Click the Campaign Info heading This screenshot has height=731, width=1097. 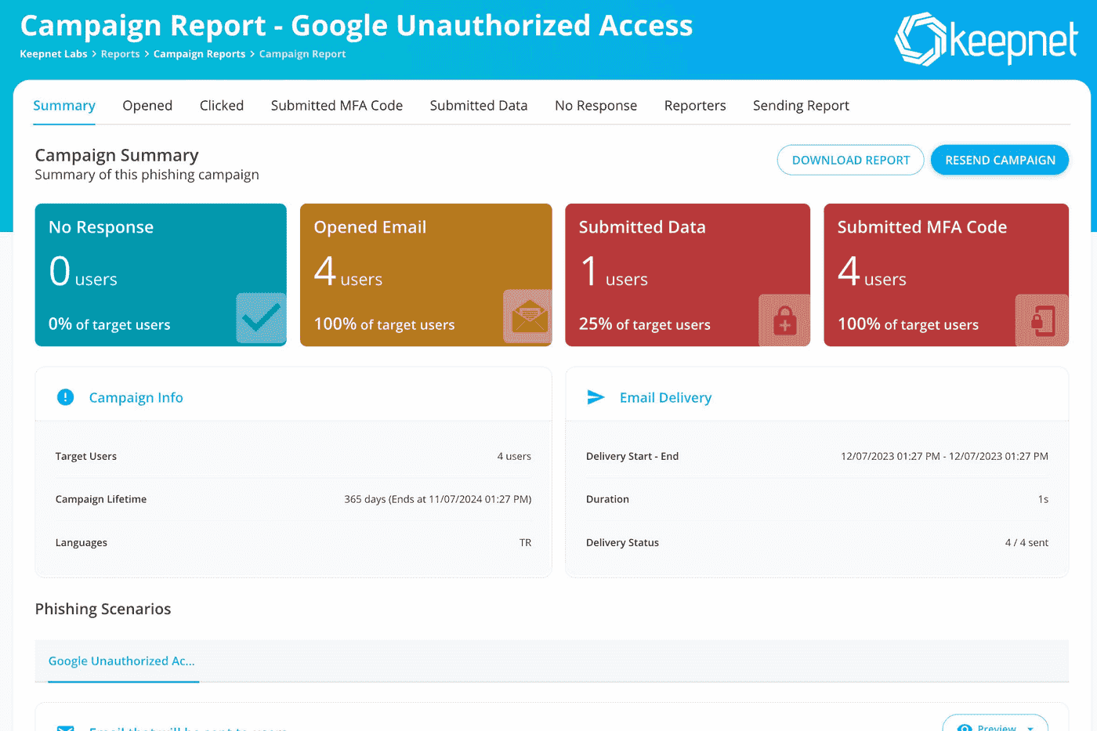point(136,397)
